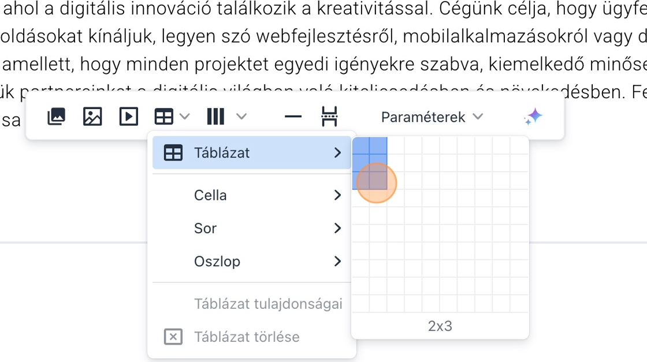Insert a horizontal line
The height and width of the screenshot is (362, 647).
(293, 117)
